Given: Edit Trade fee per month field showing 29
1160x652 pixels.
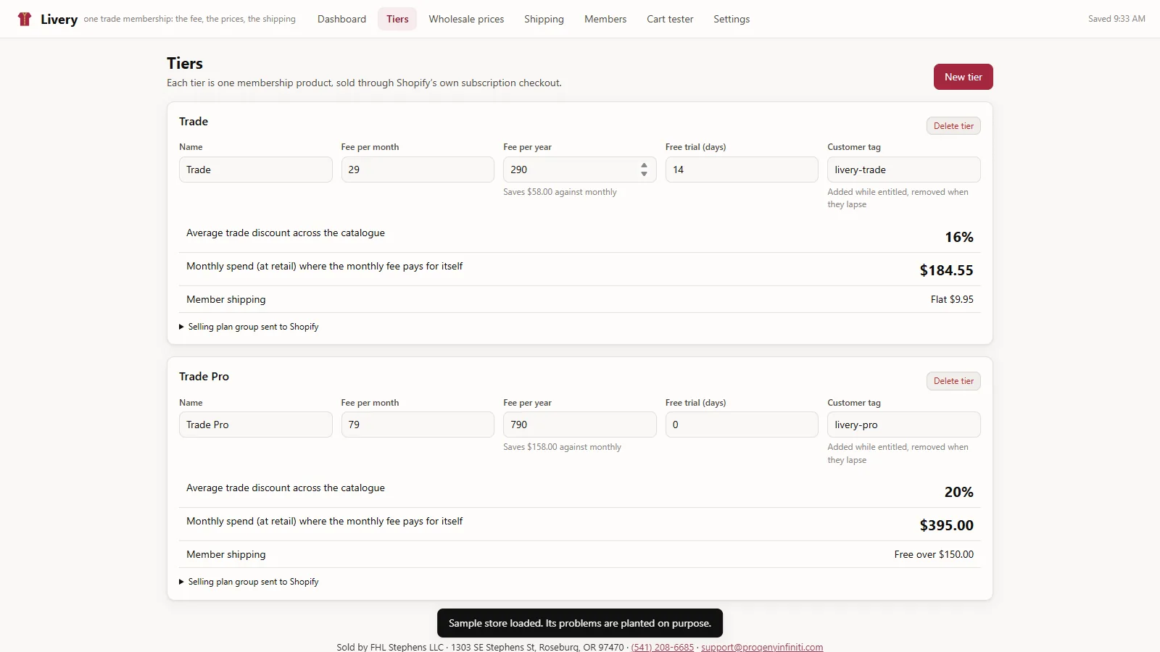Looking at the screenshot, I should coord(418,170).
